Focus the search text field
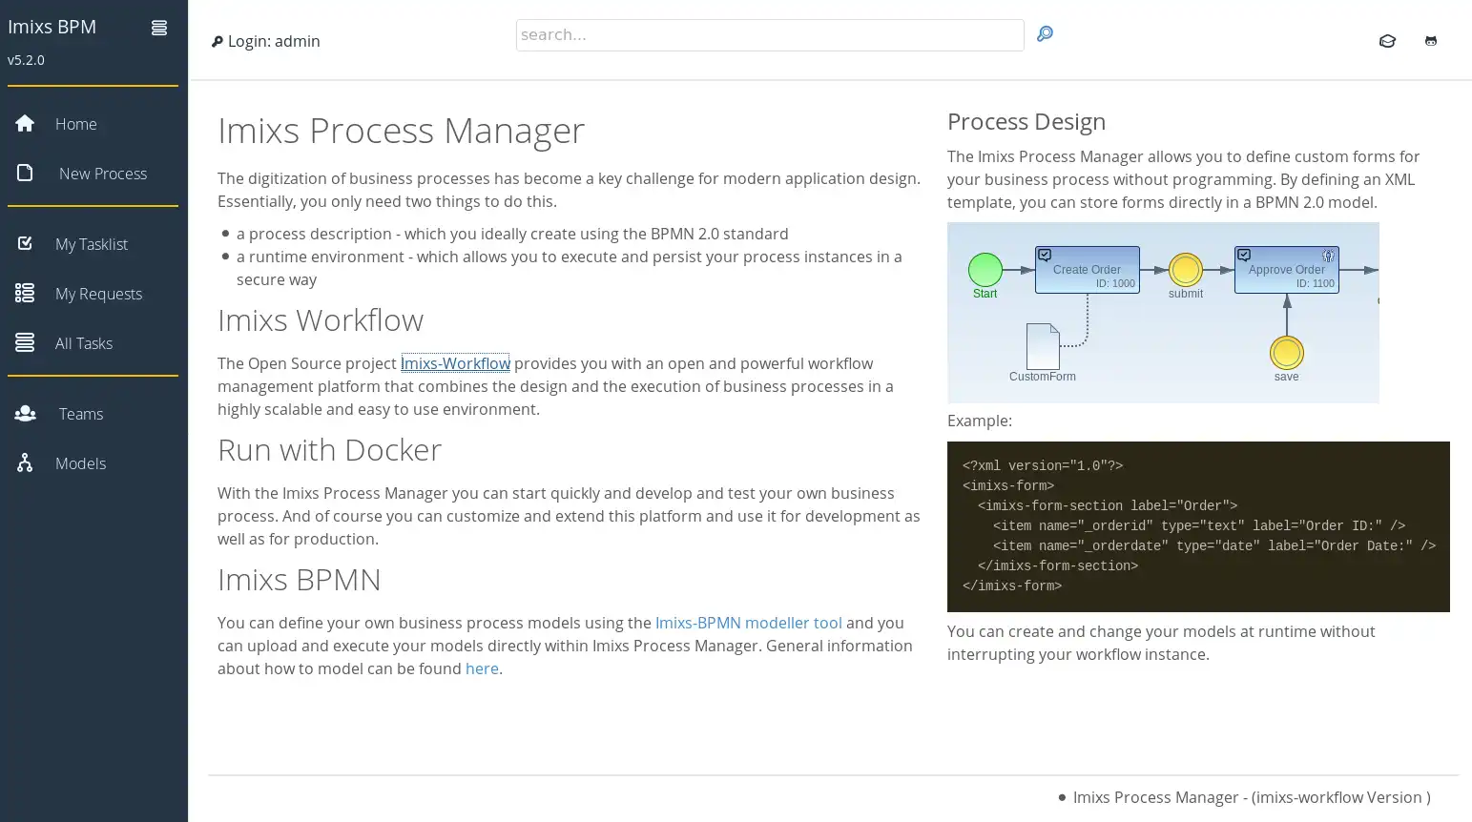 (x=769, y=35)
